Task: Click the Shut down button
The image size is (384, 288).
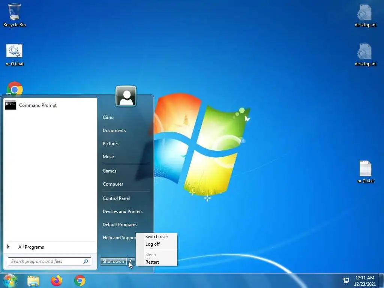Action: coord(113,261)
